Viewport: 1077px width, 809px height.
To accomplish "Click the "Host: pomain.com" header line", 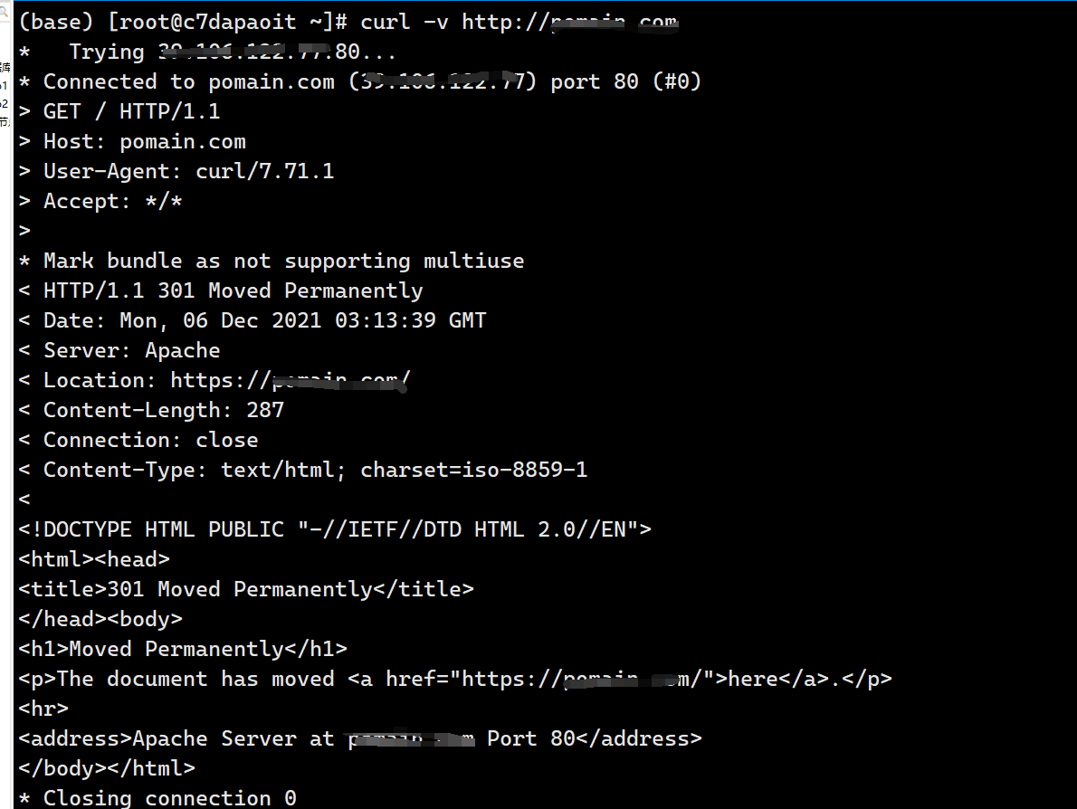I will pyautogui.click(x=144, y=141).
